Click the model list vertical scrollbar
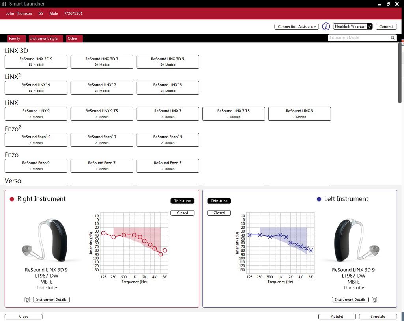The height and width of the screenshot is (321, 404). [x=400, y=73]
